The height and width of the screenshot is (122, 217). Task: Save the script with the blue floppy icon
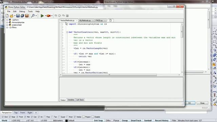18,16
